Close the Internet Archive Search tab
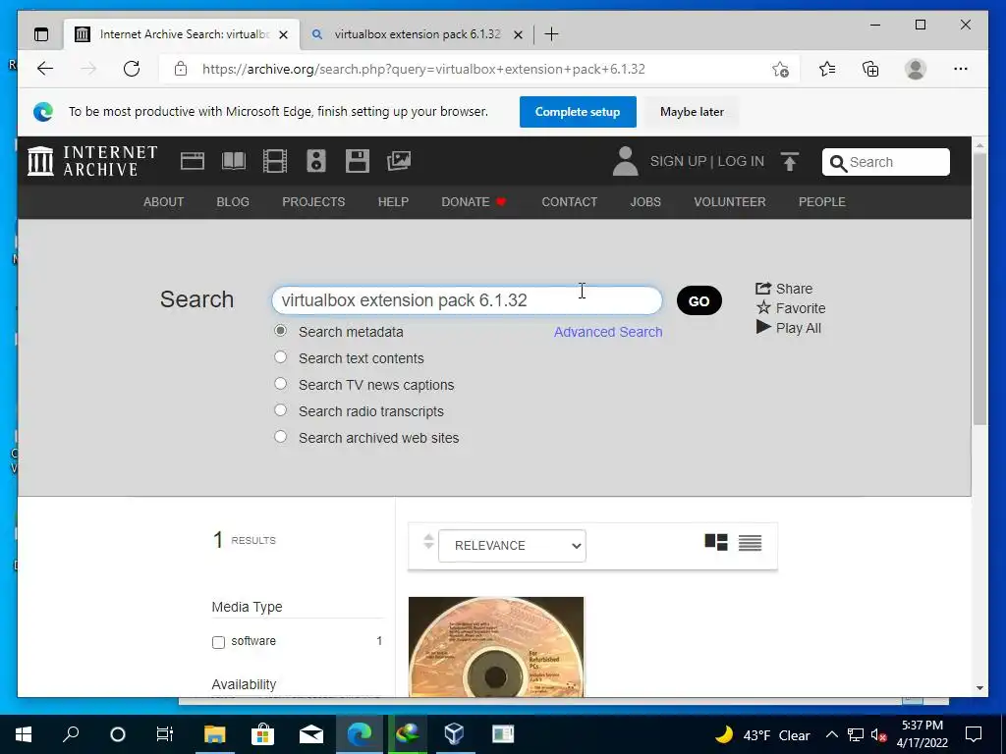1006x754 pixels. tap(284, 34)
